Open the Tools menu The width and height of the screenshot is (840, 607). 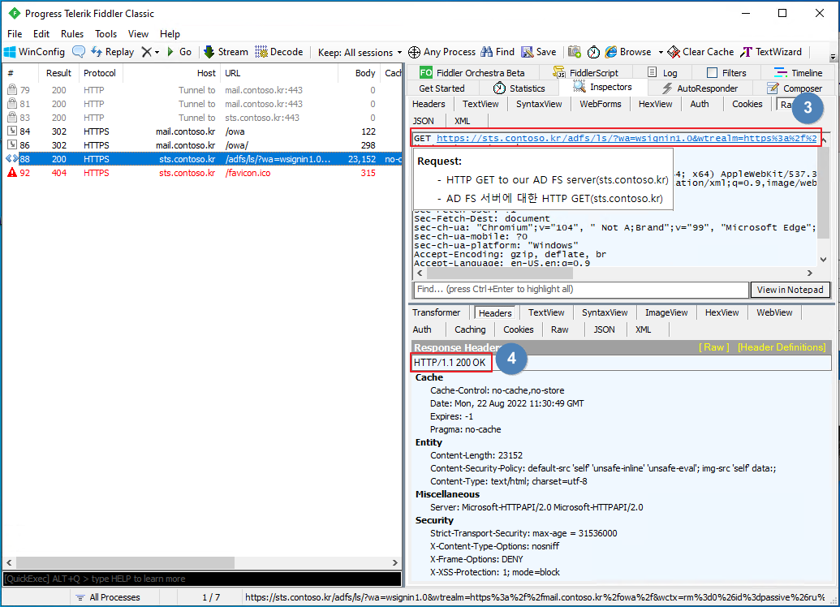[x=106, y=34]
